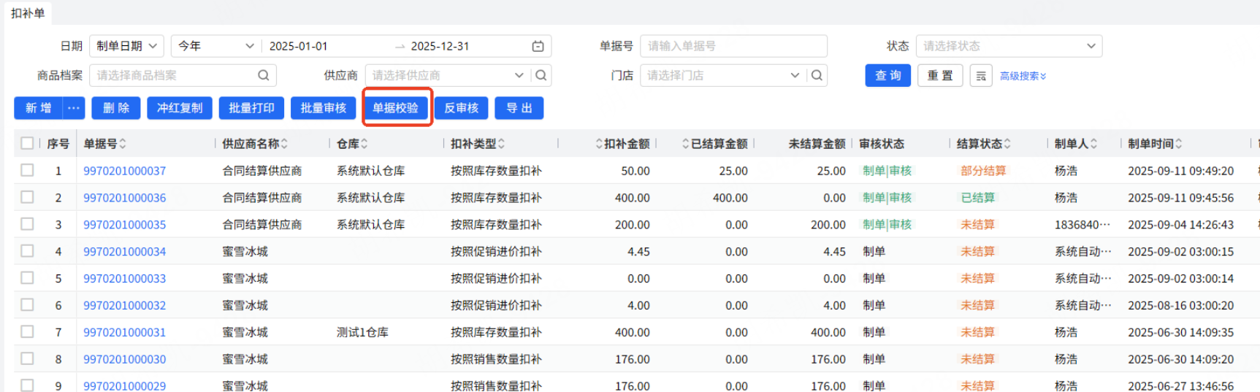Sort by 结算状态 column

click(x=1007, y=144)
